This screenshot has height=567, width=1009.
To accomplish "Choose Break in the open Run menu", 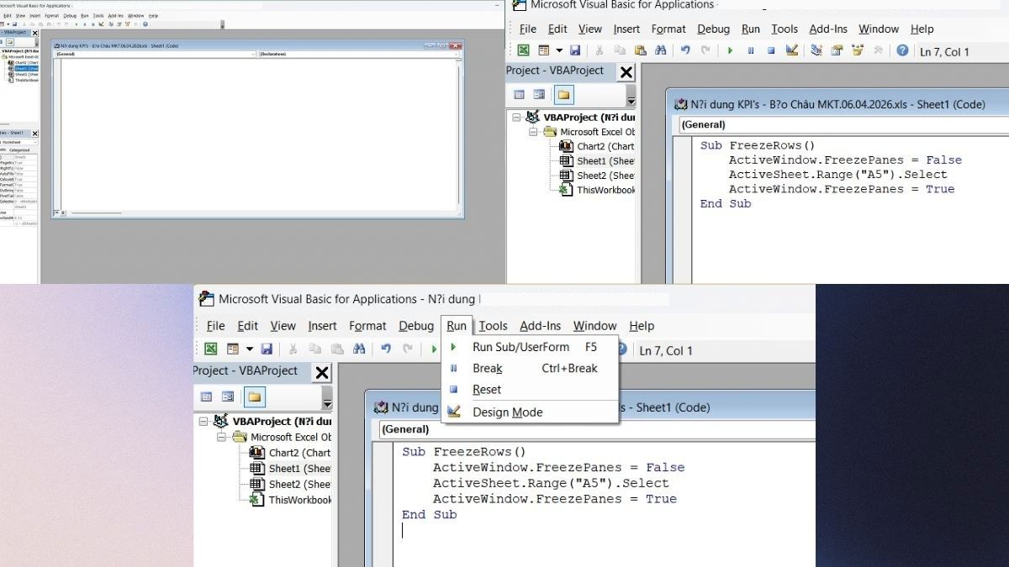I will tap(531, 368).
